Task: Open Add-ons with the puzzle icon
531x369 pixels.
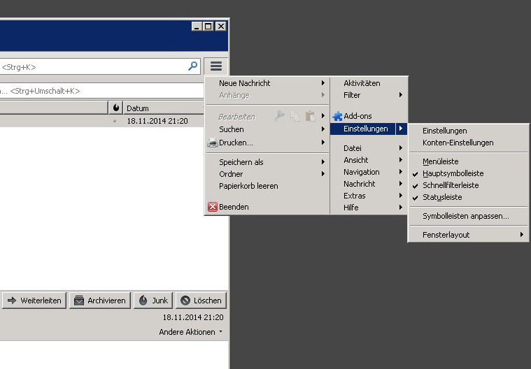Action: (x=338, y=116)
